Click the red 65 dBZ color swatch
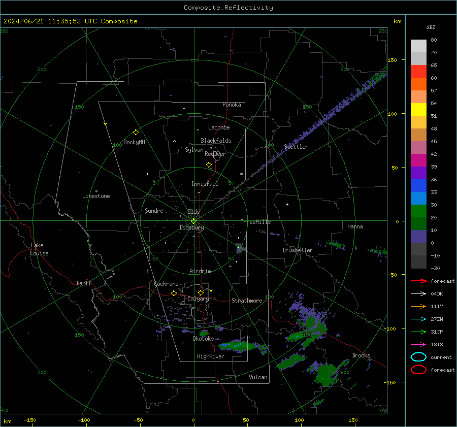Screen dimensions: 457x427 coord(418,72)
